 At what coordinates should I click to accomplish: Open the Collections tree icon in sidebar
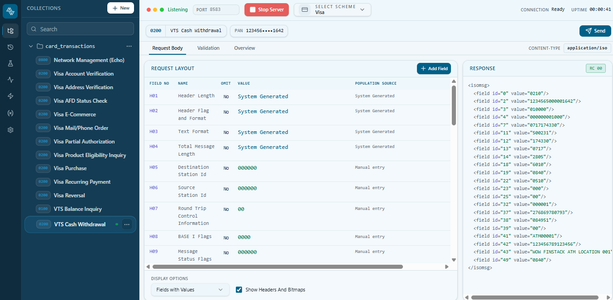[x=10, y=31]
